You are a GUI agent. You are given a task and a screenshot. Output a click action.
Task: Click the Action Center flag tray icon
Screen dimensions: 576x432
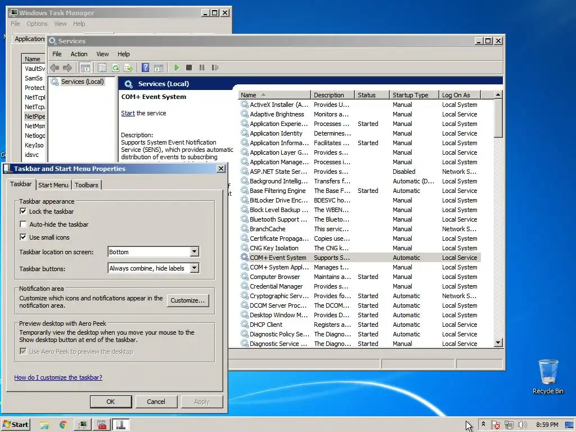click(495, 425)
